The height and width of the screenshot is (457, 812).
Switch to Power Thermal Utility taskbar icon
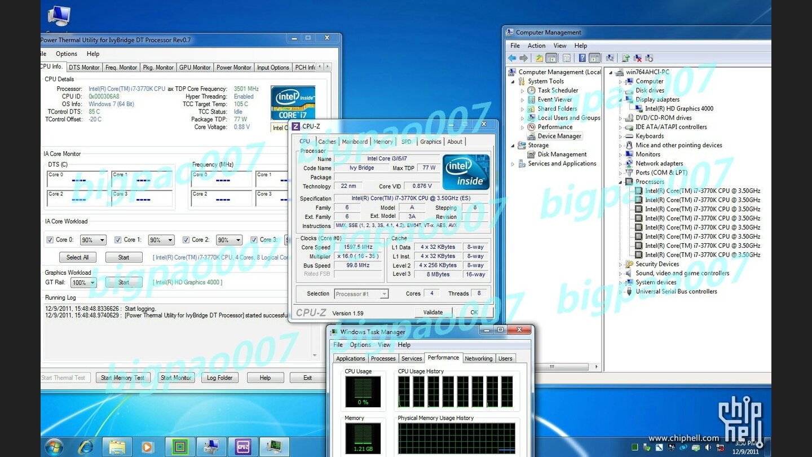(180, 447)
